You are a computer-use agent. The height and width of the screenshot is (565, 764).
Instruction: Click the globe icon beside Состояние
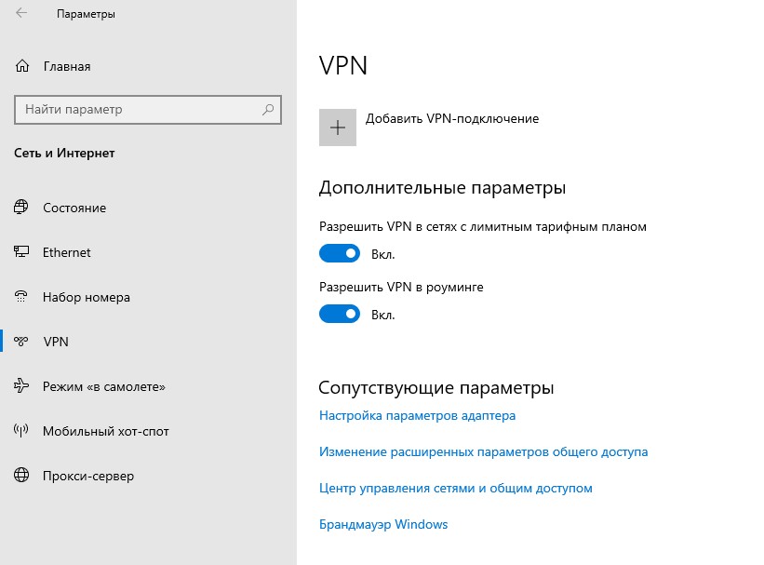tap(21, 208)
